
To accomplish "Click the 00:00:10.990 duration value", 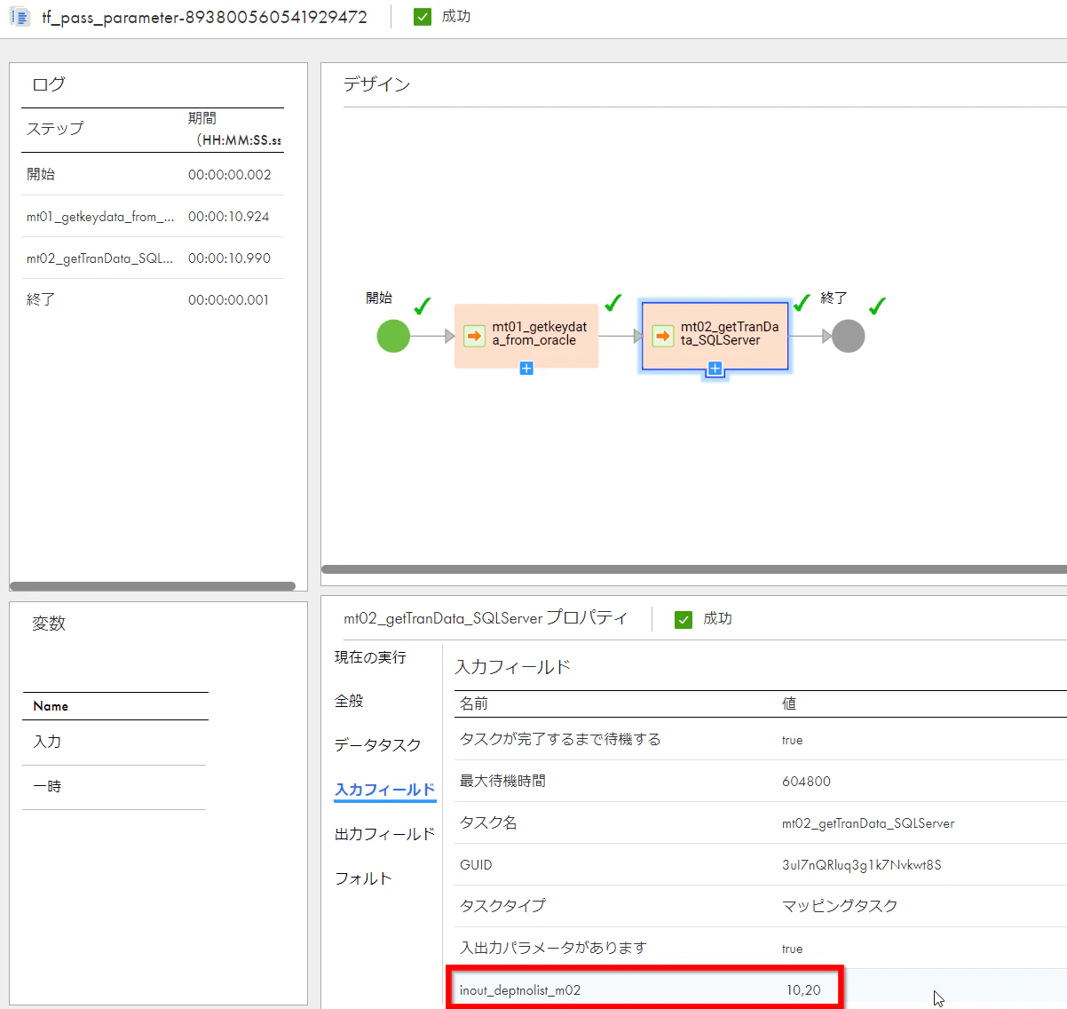I will [229, 258].
